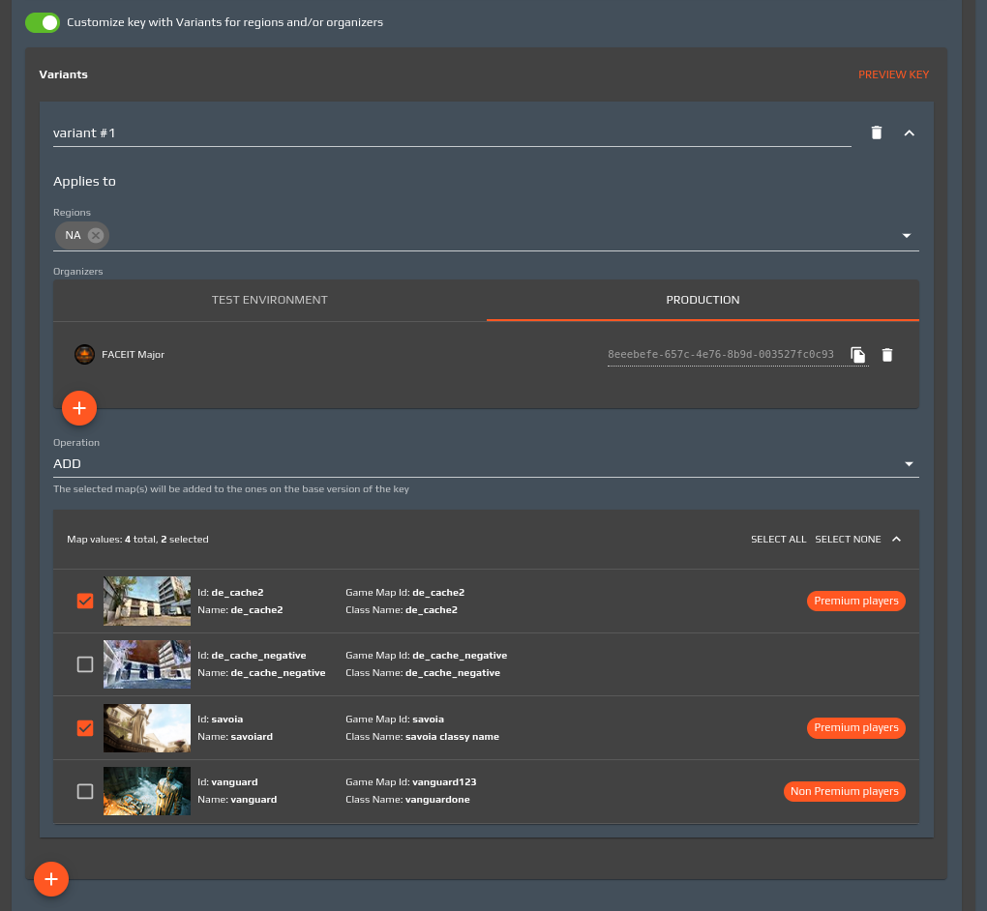This screenshot has height=911, width=987.
Task: Select the Production tab
Action: click(x=703, y=300)
